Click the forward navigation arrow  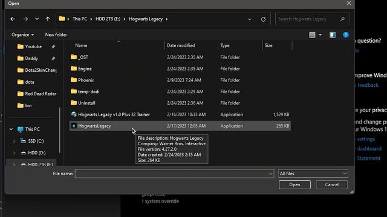(25, 19)
